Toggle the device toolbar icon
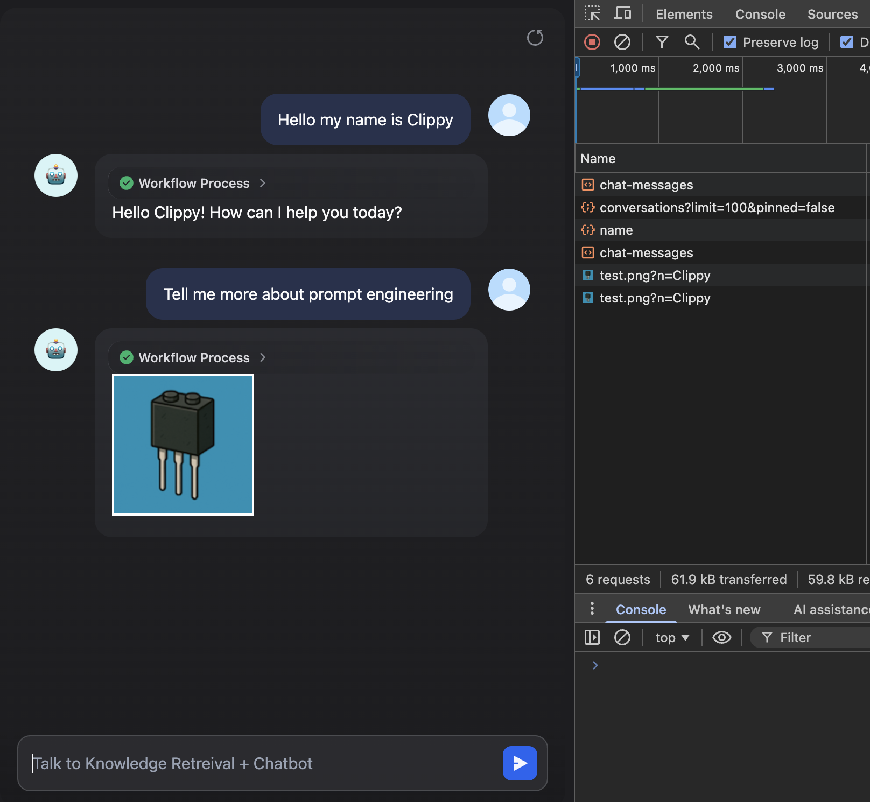This screenshot has width=870, height=802. (x=622, y=13)
